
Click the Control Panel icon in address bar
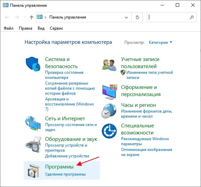[40, 17]
